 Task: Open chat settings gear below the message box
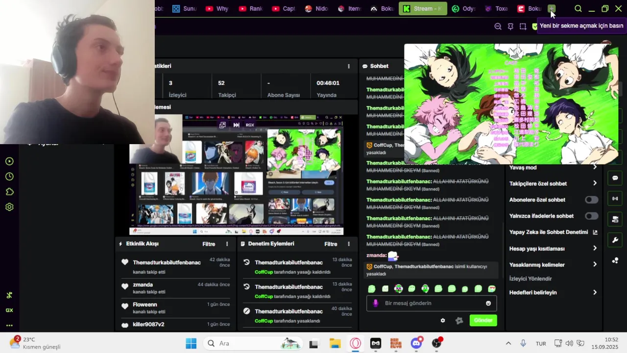(x=443, y=320)
